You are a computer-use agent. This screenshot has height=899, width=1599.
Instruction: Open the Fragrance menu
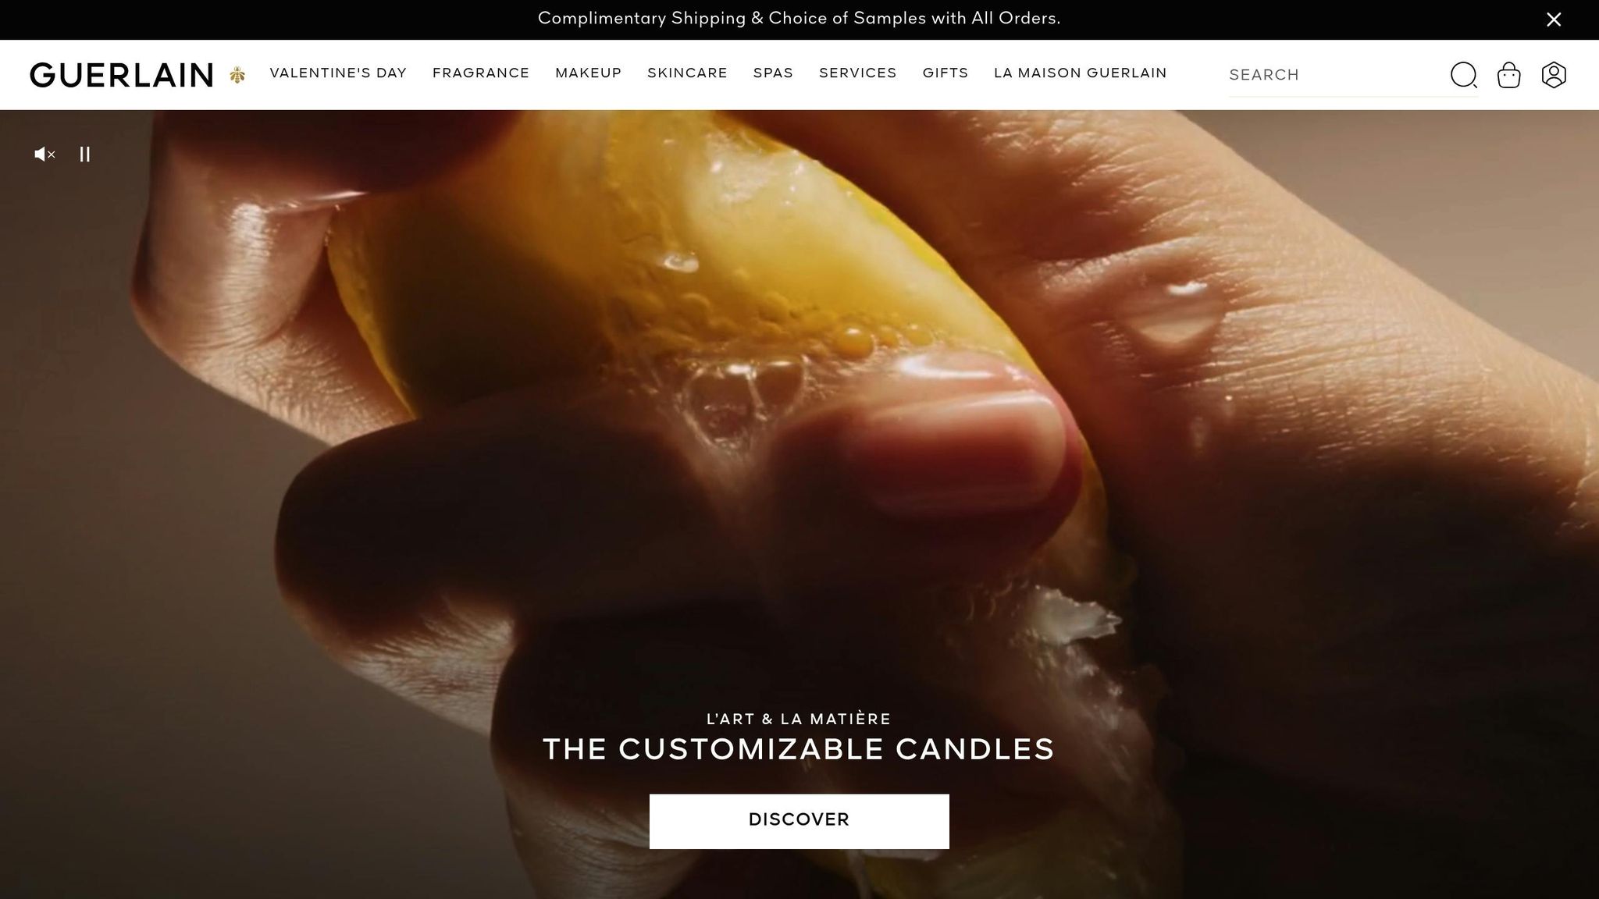(481, 73)
